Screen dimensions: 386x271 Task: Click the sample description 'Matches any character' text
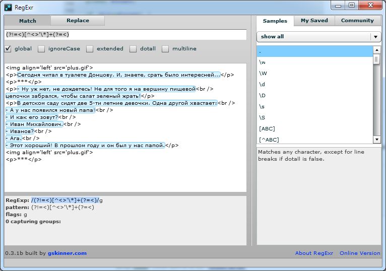coord(311,155)
